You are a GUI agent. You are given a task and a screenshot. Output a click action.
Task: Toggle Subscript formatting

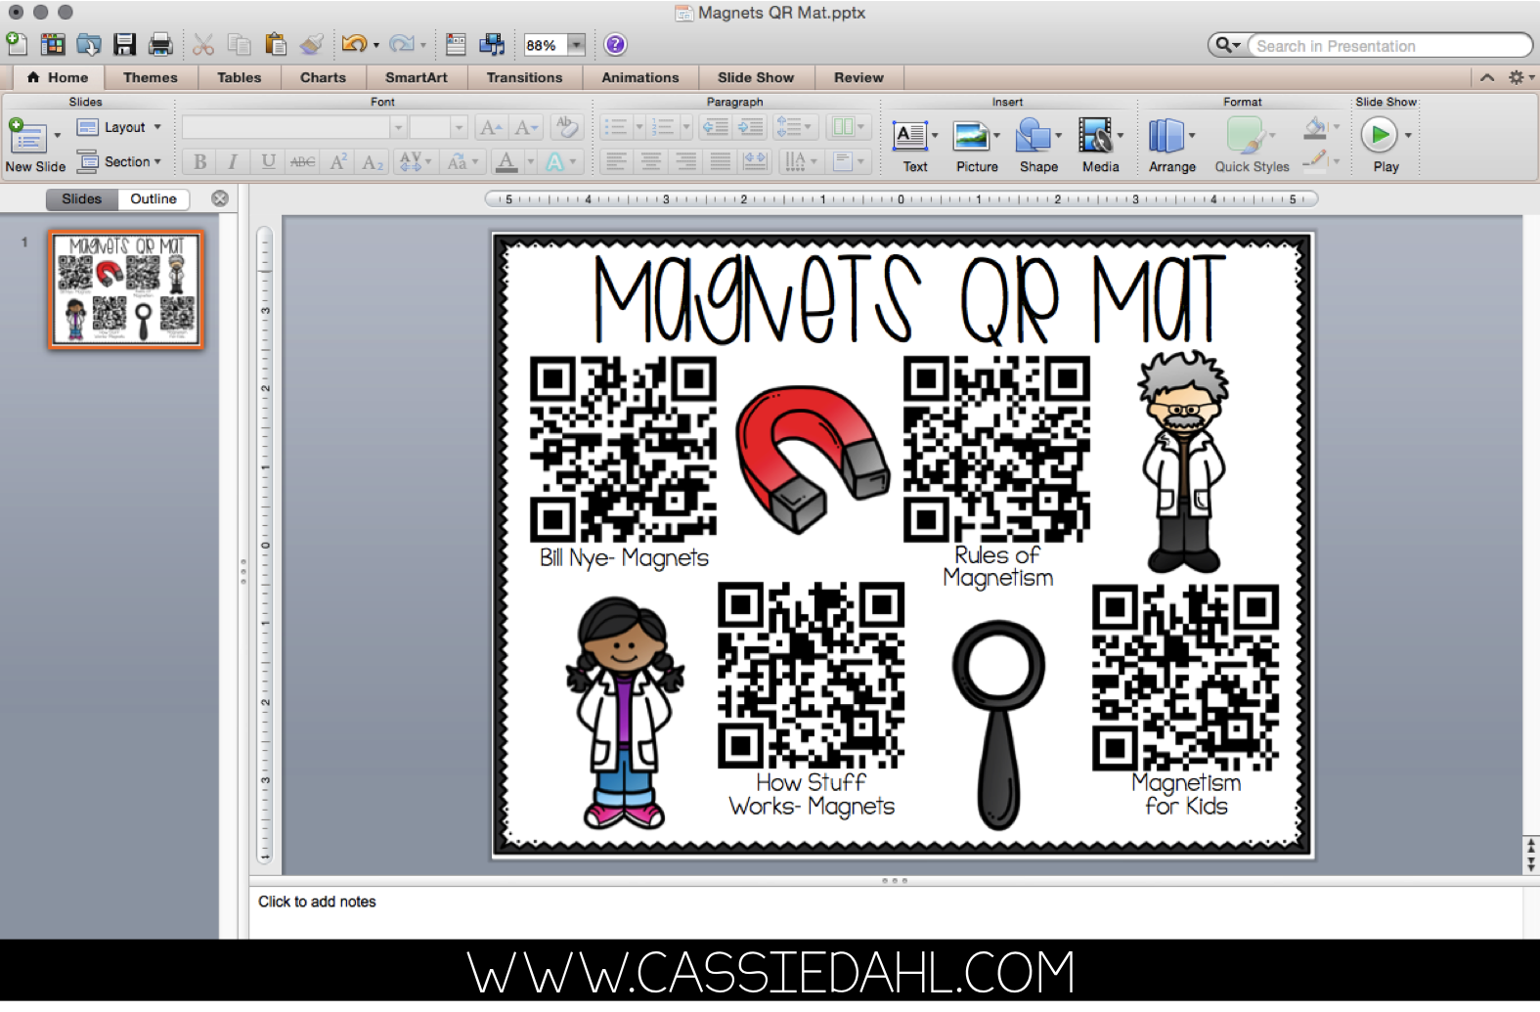pyautogui.click(x=373, y=161)
